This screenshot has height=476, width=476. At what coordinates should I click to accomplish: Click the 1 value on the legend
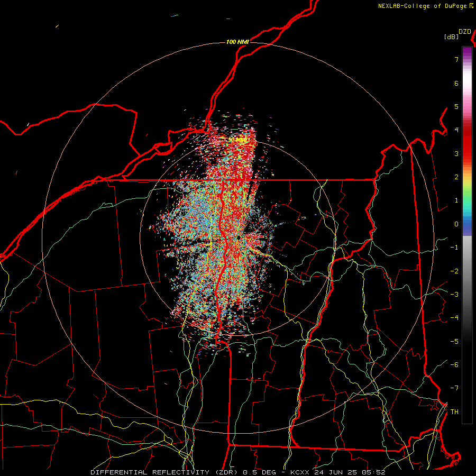[456, 200]
